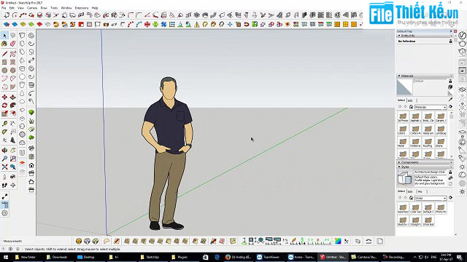Screen dimensions: 467x262
Task: Click Create Material icon in Materials panel
Action: pyautogui.click(x=450, y=87)
